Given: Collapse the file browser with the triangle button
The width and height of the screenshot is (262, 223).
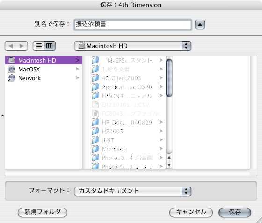Looking at the screenshot, I should pyautogui.click(x=200, y=25).
